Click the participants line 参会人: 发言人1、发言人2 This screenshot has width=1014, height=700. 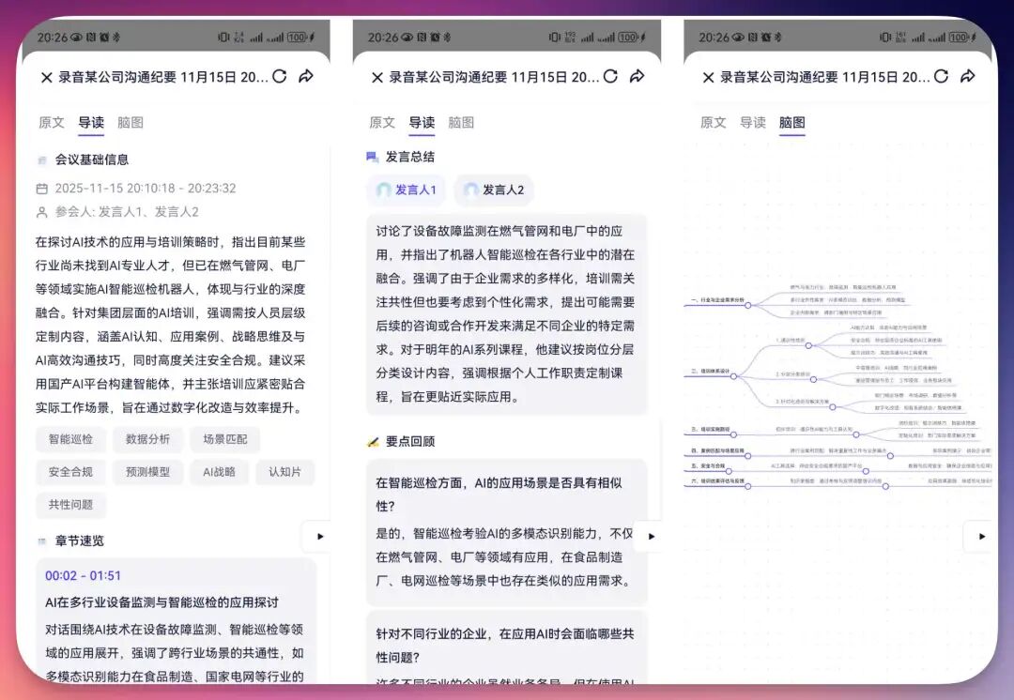pos(127,212)
